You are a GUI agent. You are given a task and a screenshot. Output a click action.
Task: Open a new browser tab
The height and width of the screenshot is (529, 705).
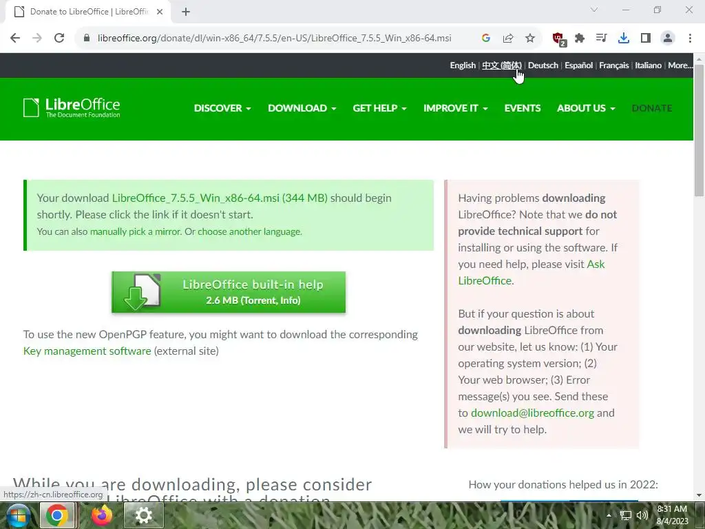coord(186,12)
